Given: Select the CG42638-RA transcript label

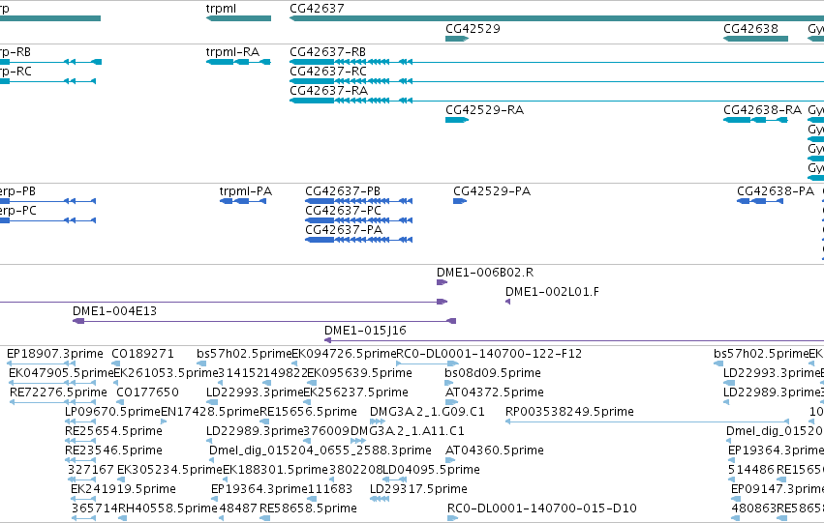Looking at the screenshot, I should point(763,110).
